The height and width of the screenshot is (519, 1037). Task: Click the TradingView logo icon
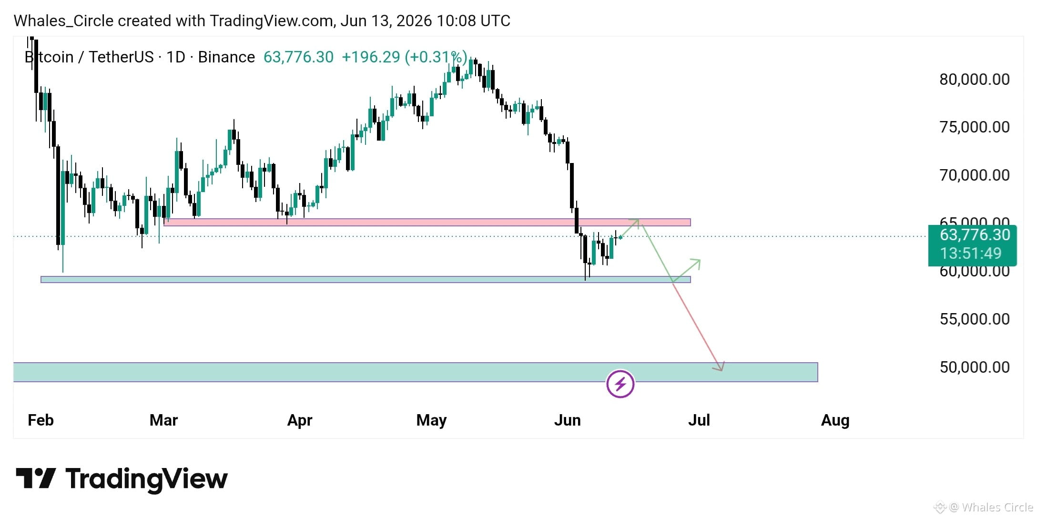click(36, 478)
